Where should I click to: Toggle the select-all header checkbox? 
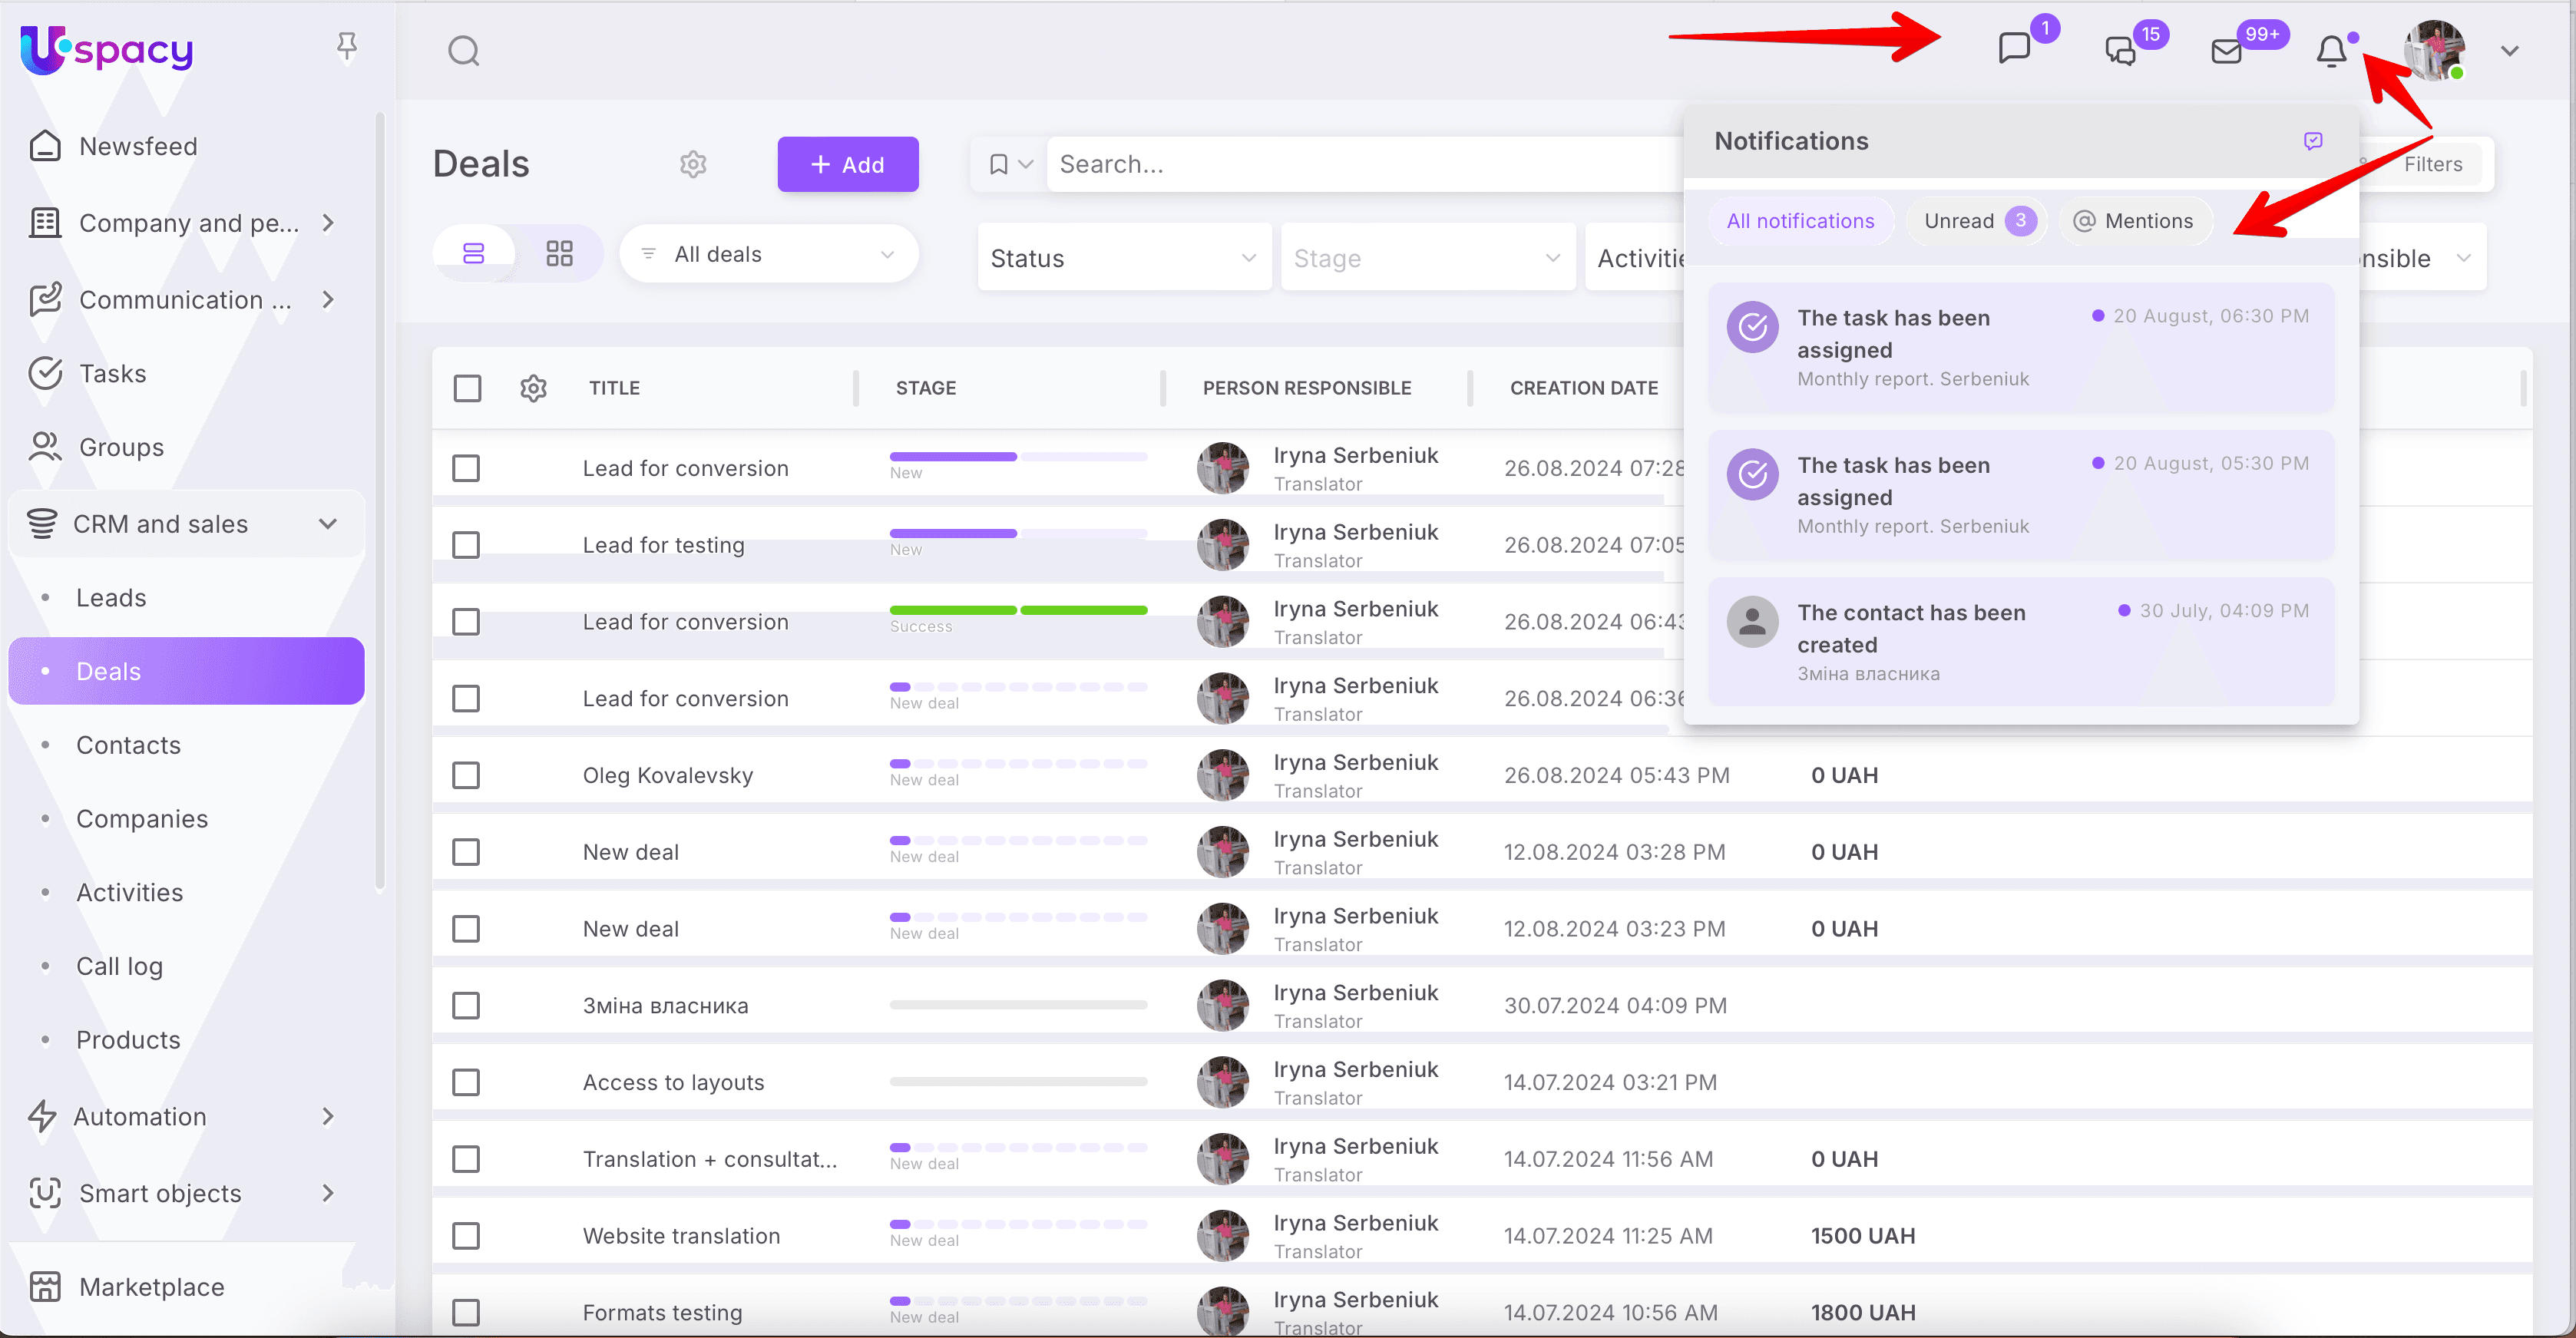point(467,388)
